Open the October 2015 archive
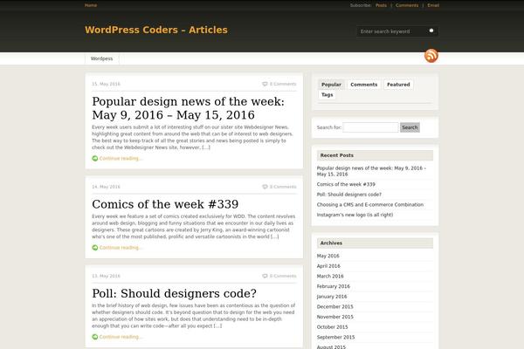 pyautogui.click(x=332, y=327)
